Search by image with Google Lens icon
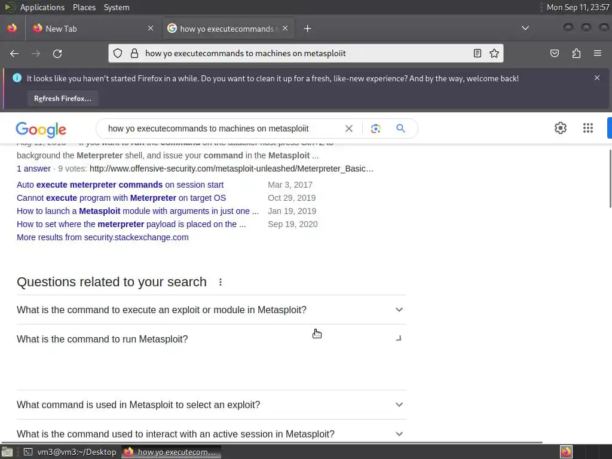Viewport: 612px width, 459px height. pyautogui.click(x=375, y=128)
